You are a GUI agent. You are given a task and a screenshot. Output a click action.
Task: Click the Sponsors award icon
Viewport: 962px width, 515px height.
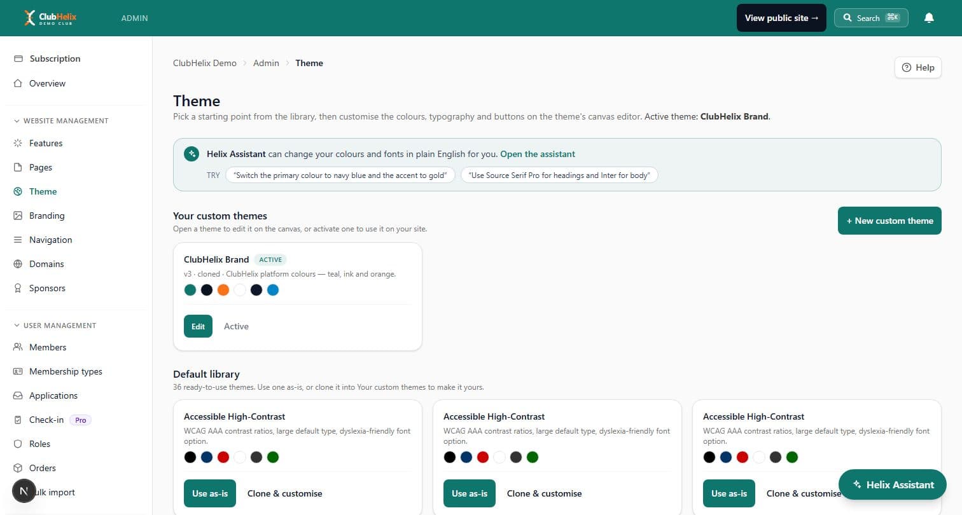click(18, 288)
